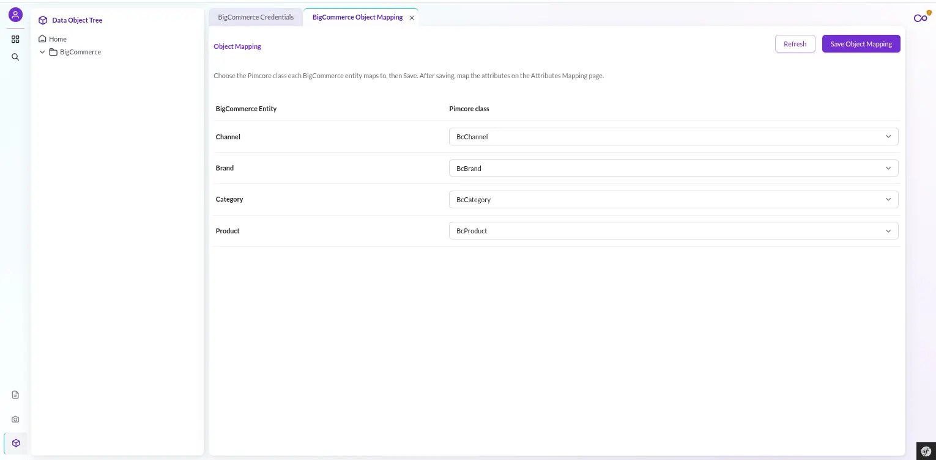
Task: Open the Brand Pimcore class dropdown
Action: coord(674,168)
